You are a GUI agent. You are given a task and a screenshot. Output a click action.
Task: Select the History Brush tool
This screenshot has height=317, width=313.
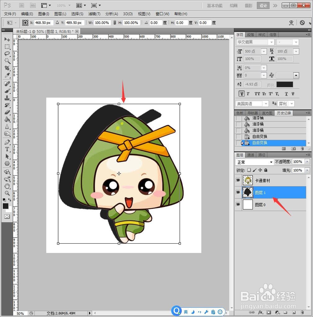7,105
